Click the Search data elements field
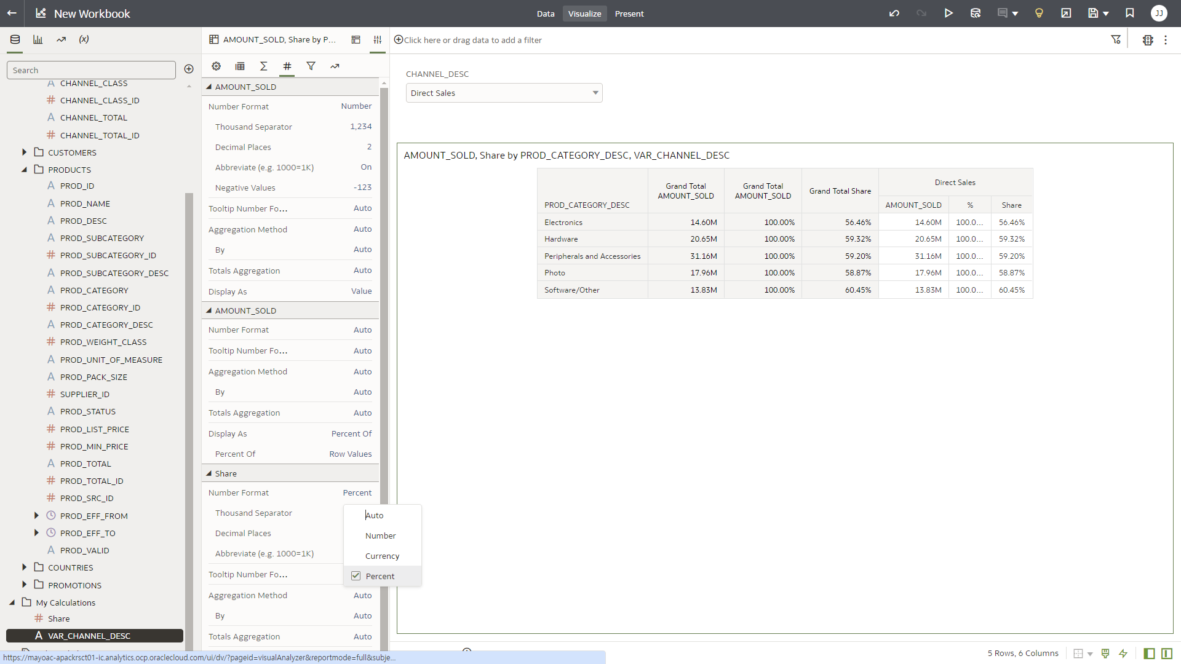 pyautogui.click(x=91, y=71)
